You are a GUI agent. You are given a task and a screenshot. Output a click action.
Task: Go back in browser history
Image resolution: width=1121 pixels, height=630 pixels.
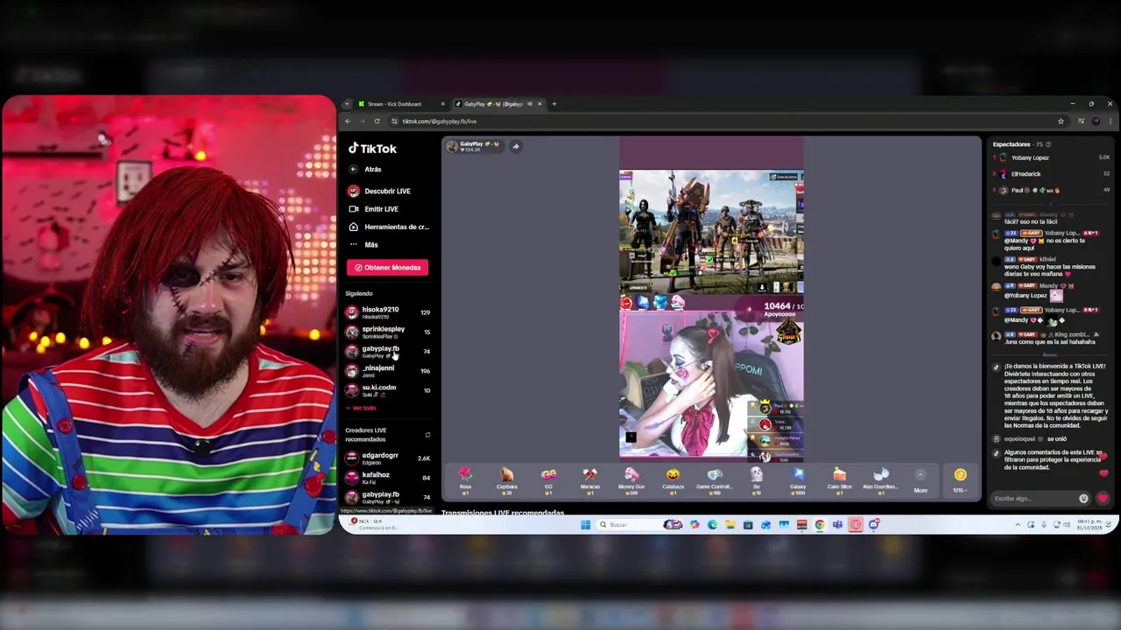click(348, 122)
